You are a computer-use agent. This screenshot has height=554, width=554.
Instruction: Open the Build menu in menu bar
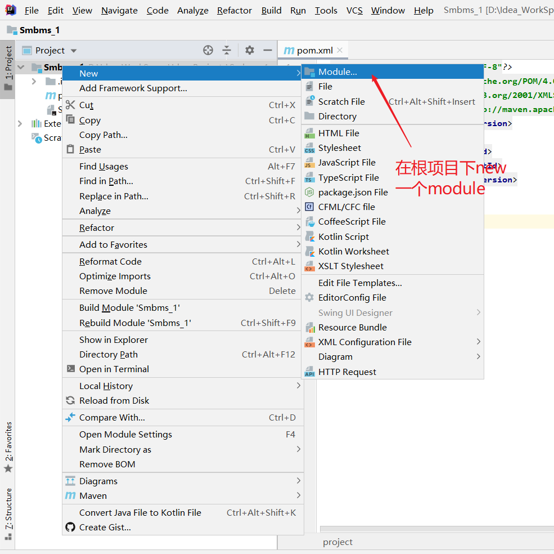point(271,11)
